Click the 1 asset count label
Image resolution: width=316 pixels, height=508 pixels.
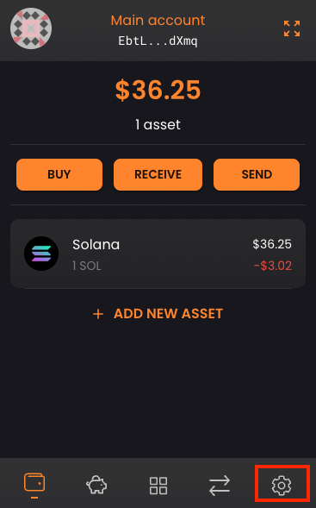pyautogui.click(x=158, y=125)
